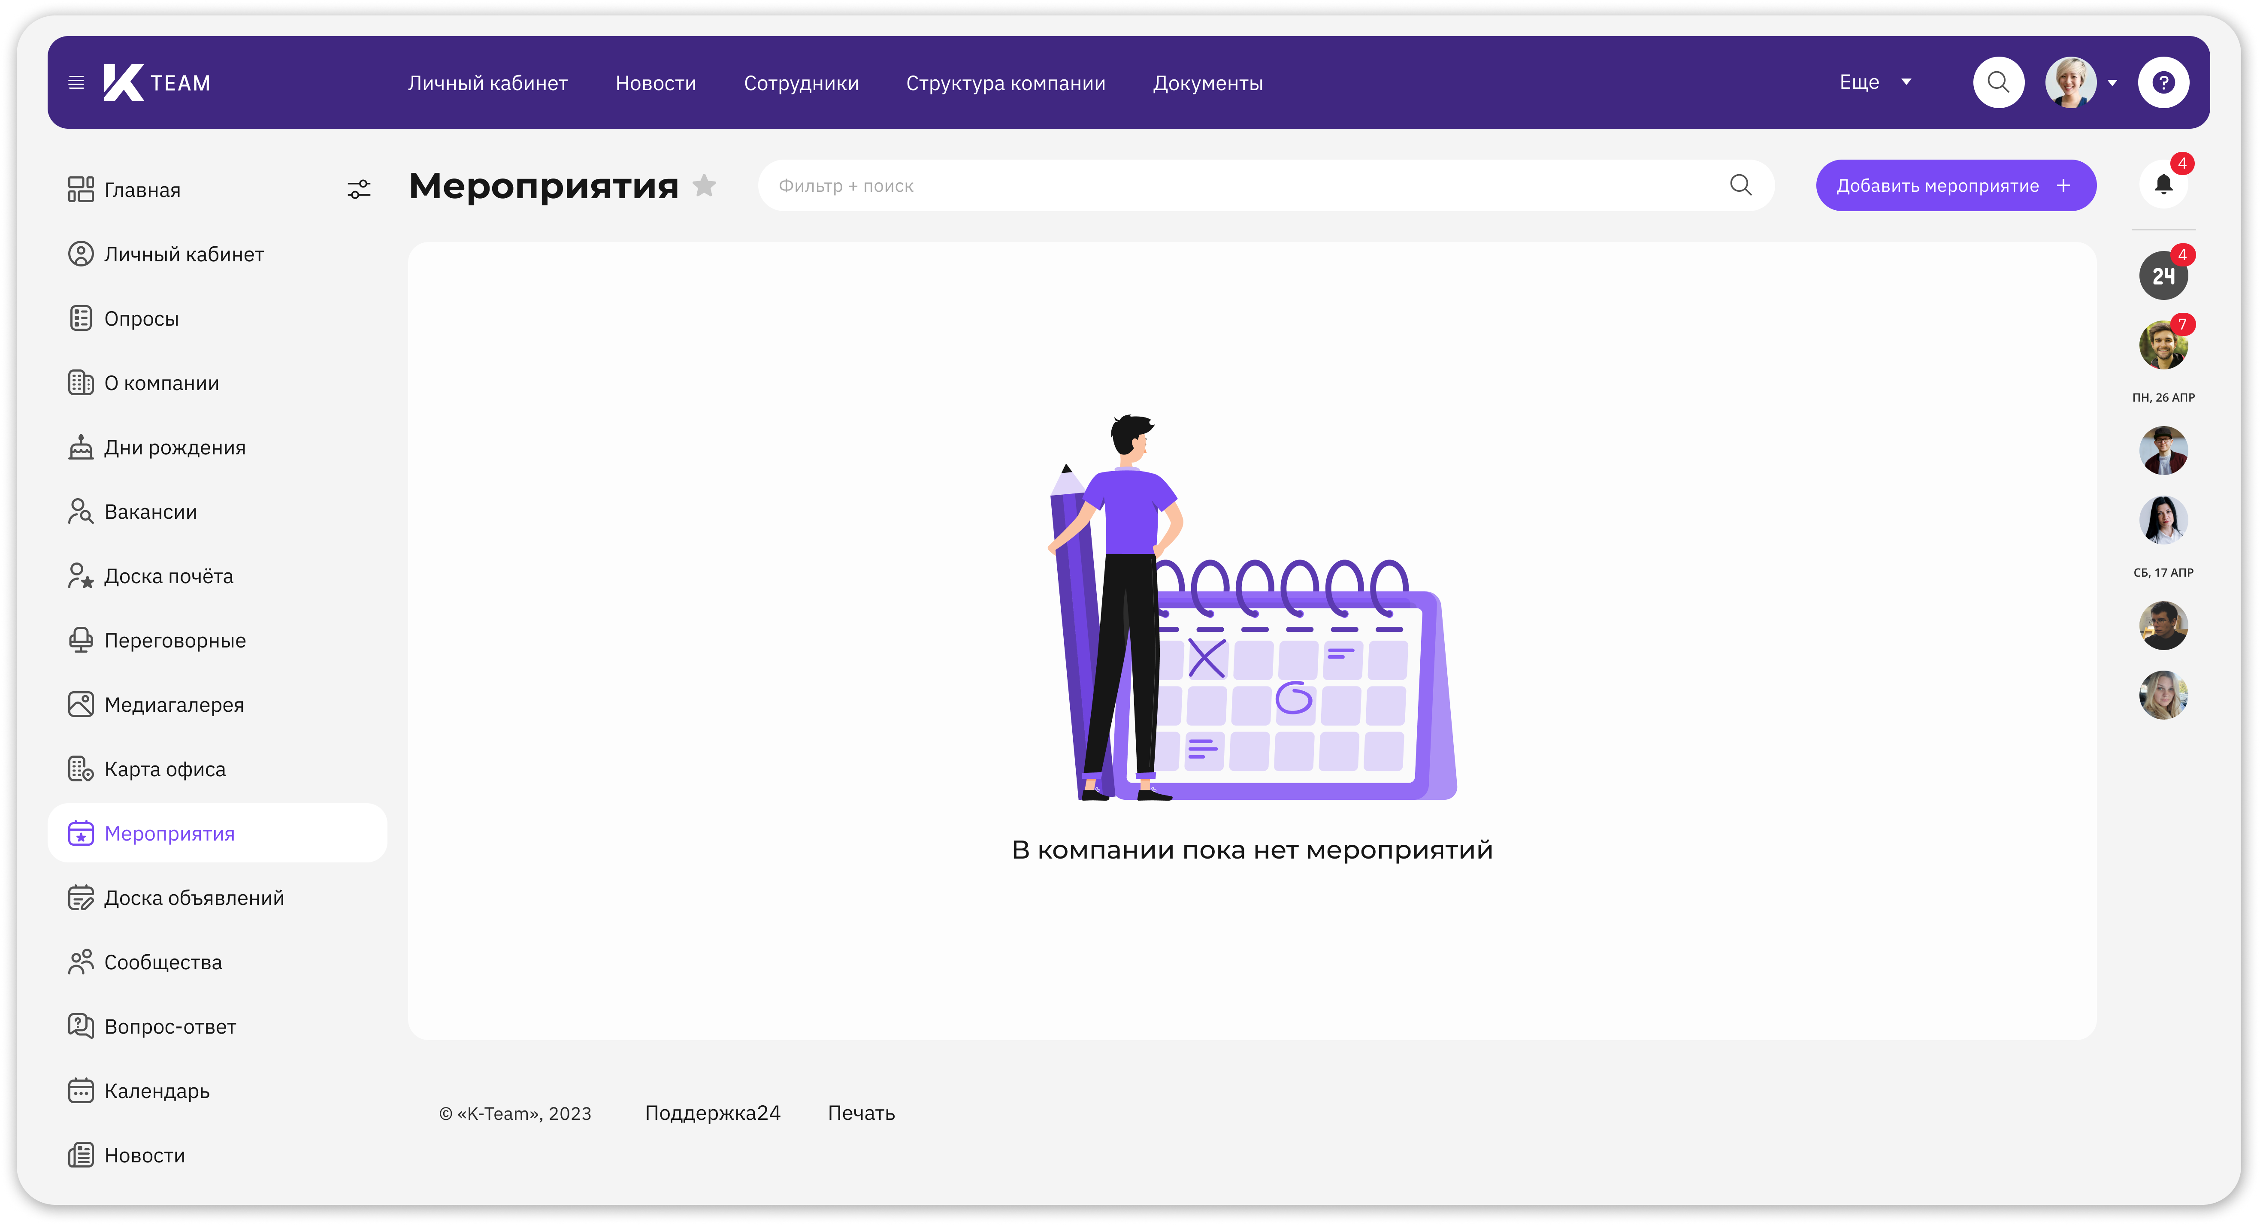Go to Переговорные section label
The height and width of the screenshot is (1225, 2260).
175,641
